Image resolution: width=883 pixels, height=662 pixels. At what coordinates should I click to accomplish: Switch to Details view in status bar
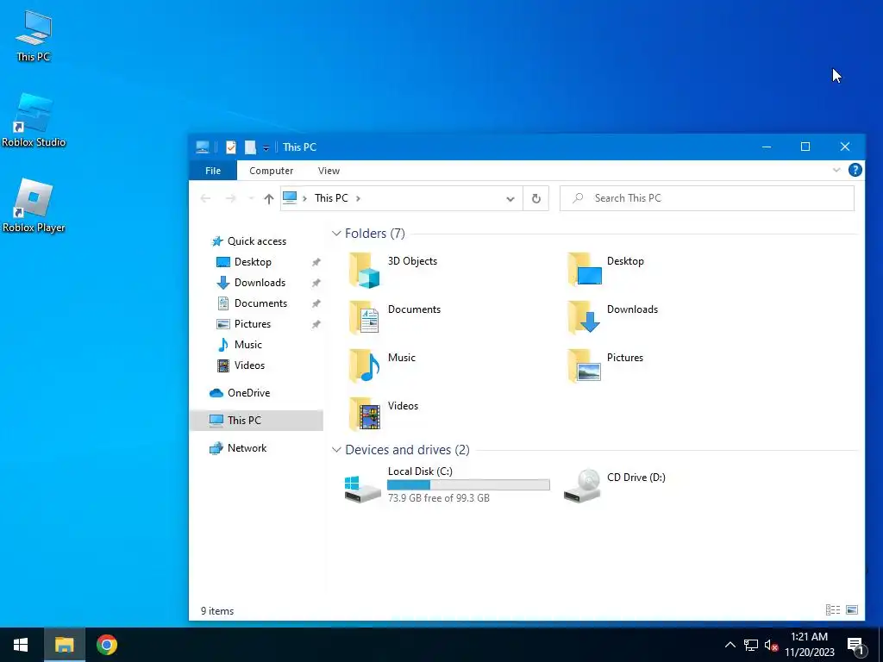pyautogui.click(x=832, y=609)
